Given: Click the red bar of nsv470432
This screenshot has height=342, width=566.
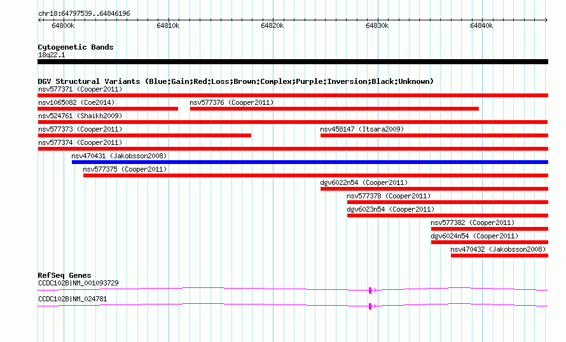Looking at the screenshot, I should (500, 256).
